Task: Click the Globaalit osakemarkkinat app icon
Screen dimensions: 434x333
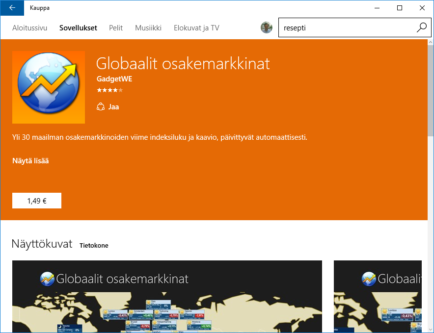Action: [49, 87]
